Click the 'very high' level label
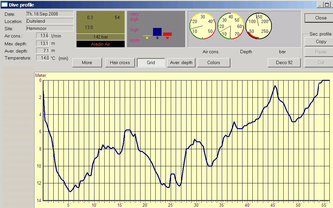 pos(135,16)
